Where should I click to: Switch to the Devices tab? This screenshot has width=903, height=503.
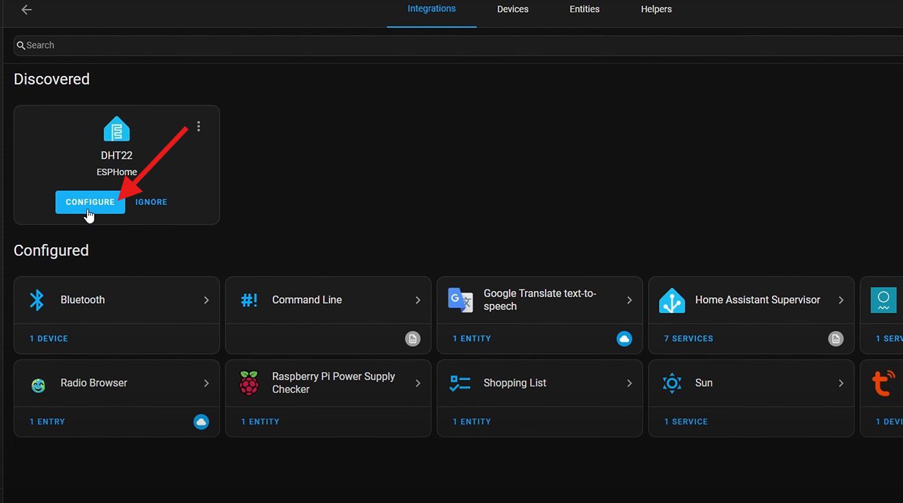[x=513, y=10]
